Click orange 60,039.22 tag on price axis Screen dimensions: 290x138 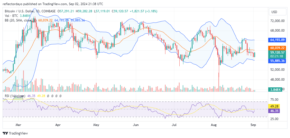(x=277, y=48)
